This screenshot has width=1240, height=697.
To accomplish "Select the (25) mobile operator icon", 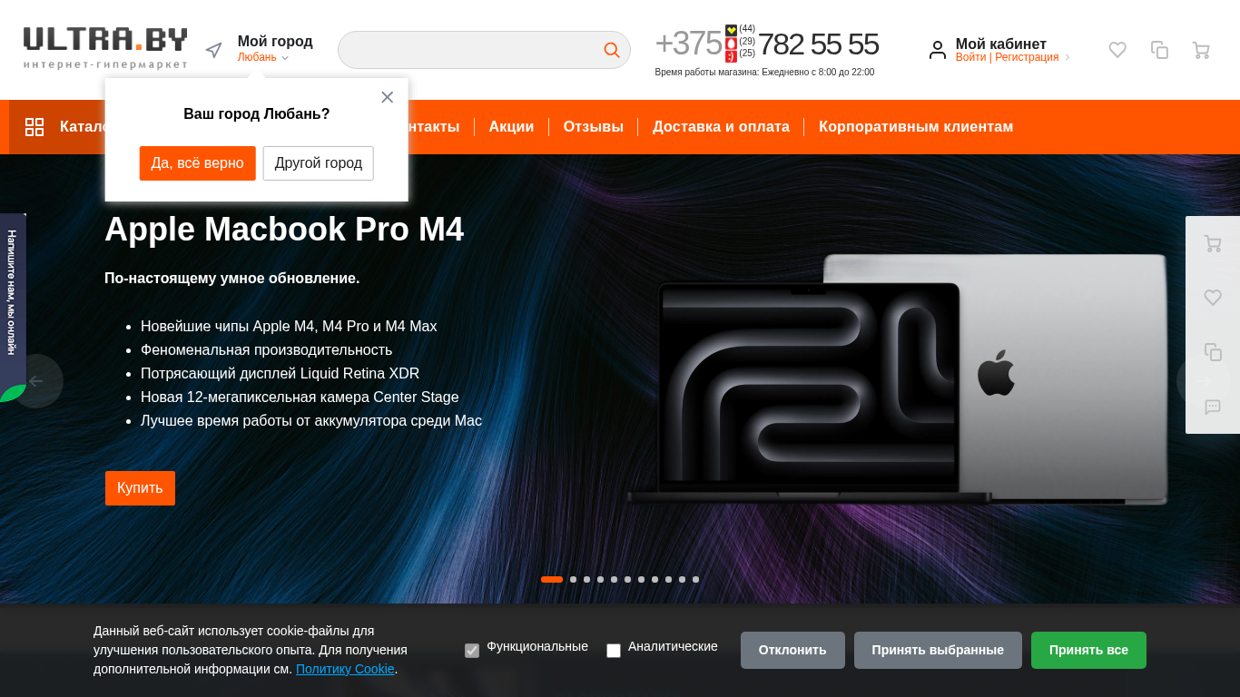I will tap(731, 56).
